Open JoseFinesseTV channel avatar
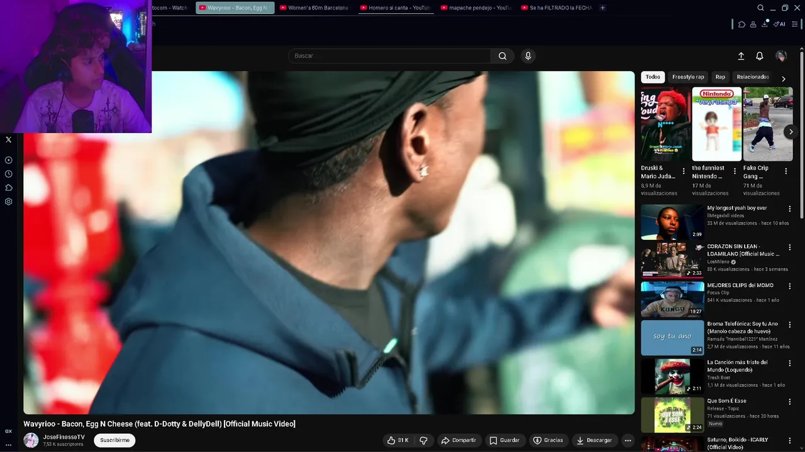This screenshot has width=805, height=452. [31, 440]
